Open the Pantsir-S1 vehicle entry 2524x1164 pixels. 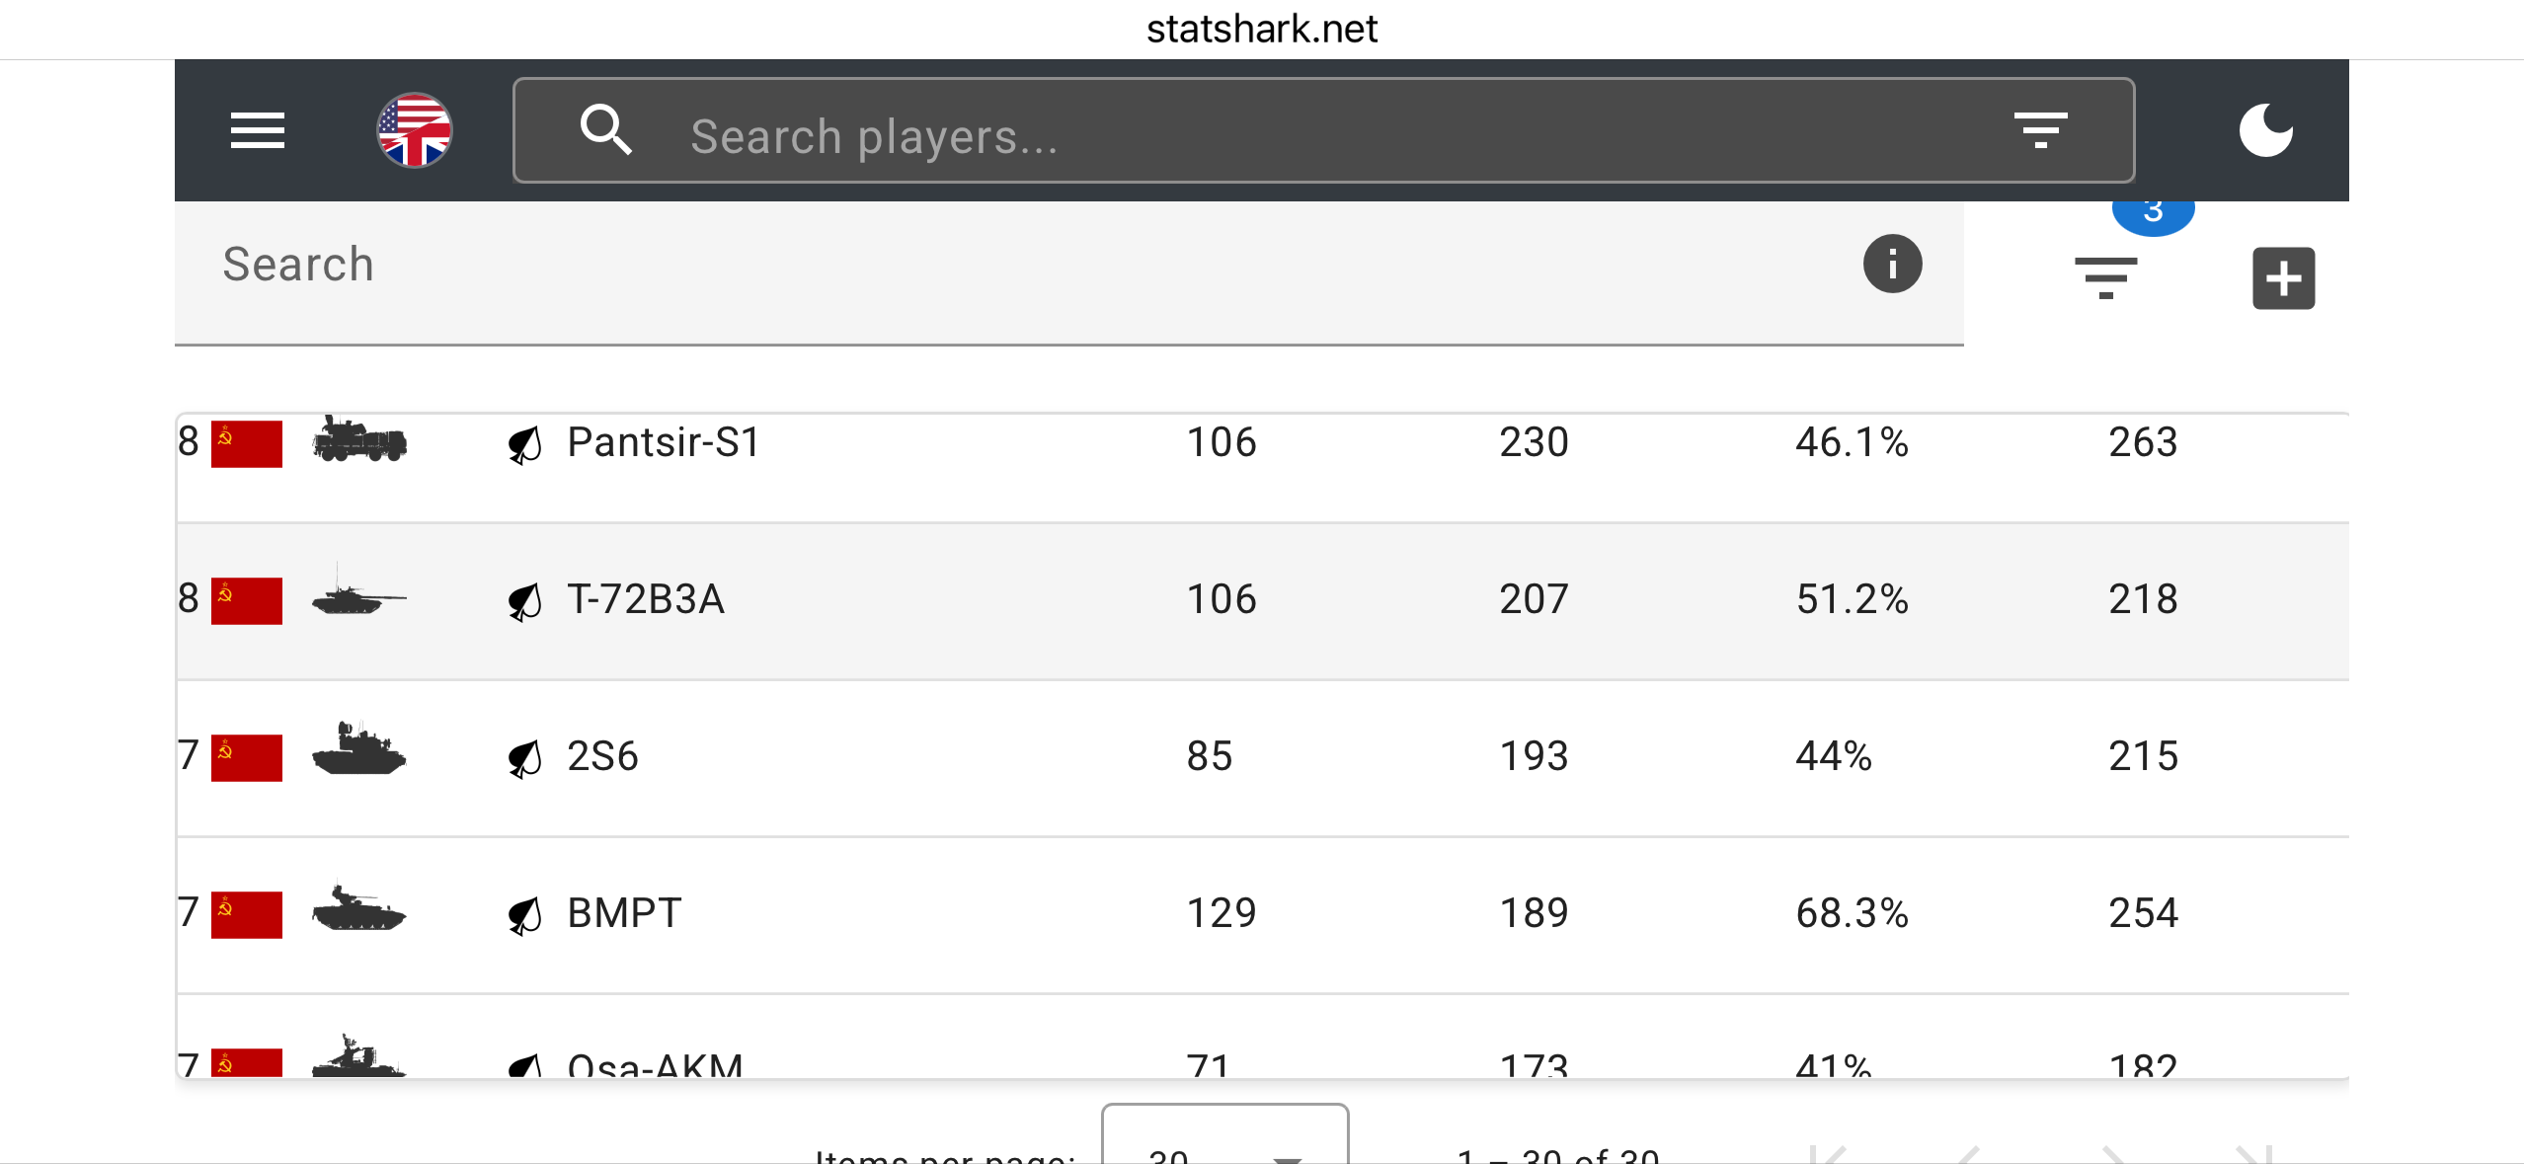(x=664, y=442)
